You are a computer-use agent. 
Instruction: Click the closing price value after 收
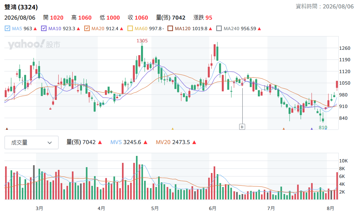point(141,18)
